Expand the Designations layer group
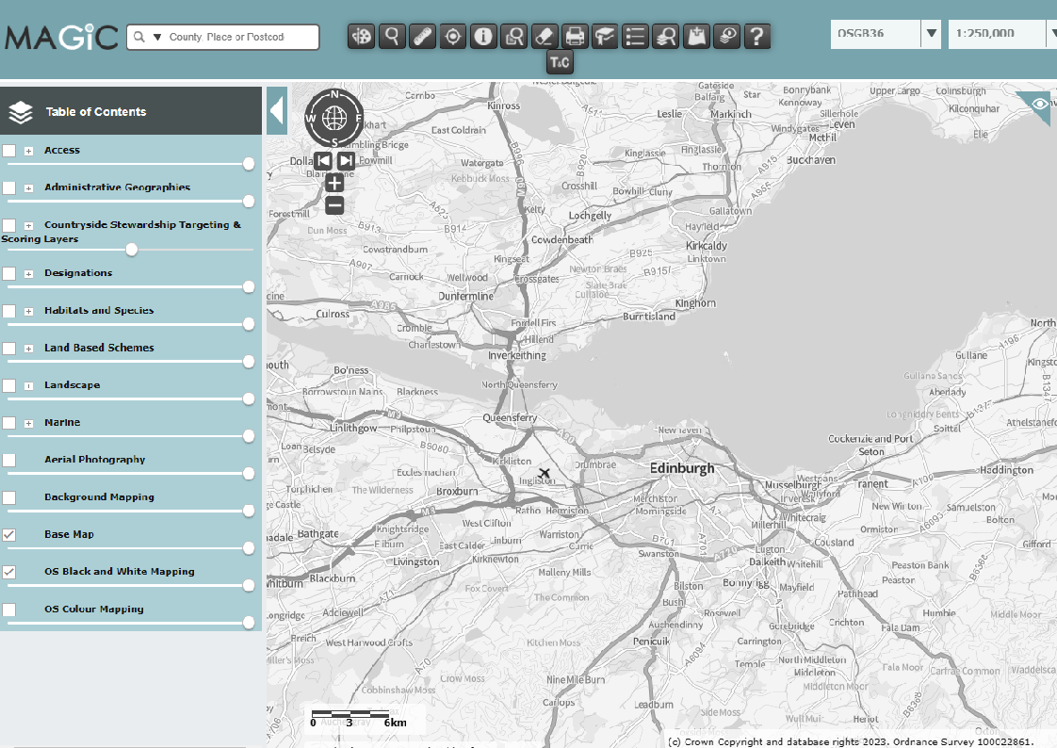This screenshot has height=748, width=1057. point(29,274)
